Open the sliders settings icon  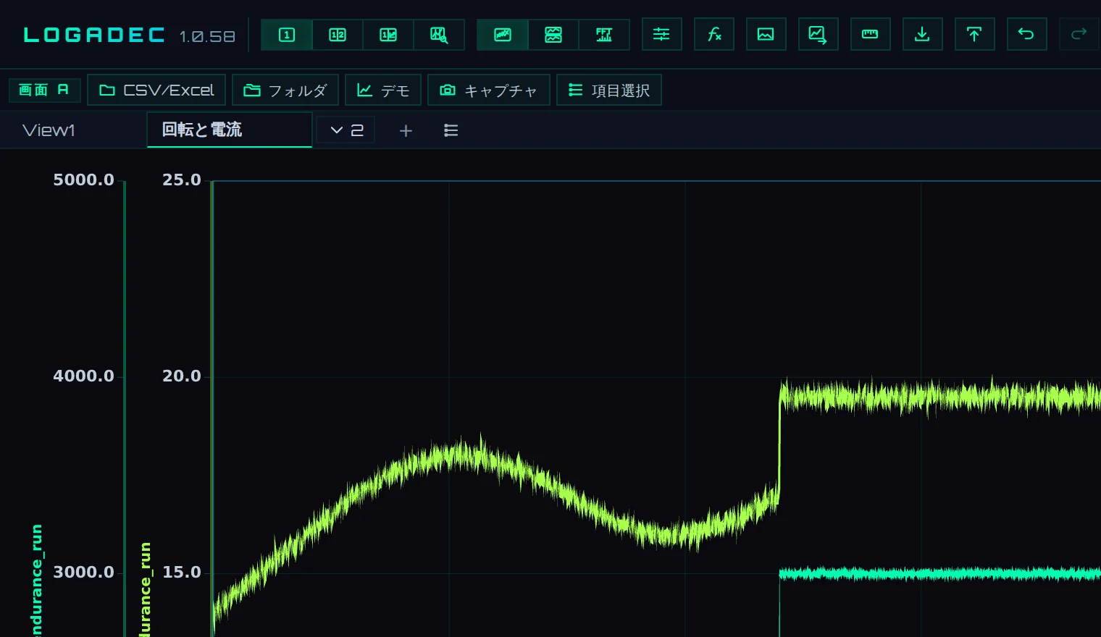point(661,34)
